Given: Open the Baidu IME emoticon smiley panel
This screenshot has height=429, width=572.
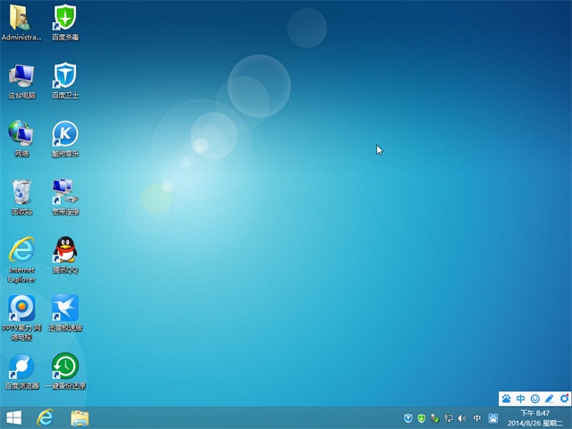Looking at the screenshot, I should [535, 399].
